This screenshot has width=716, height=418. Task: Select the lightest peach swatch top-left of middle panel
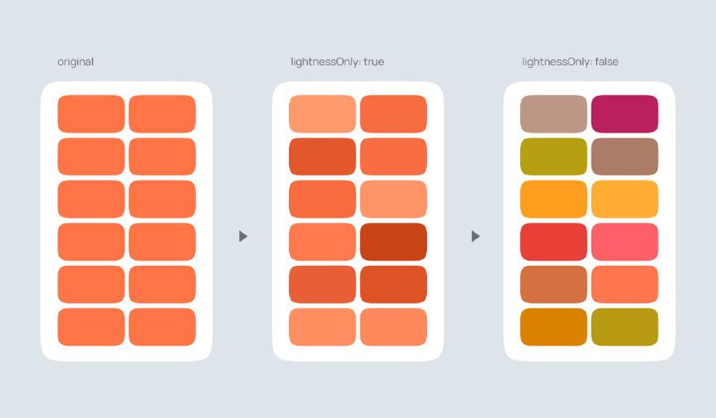tap(322, 114)
